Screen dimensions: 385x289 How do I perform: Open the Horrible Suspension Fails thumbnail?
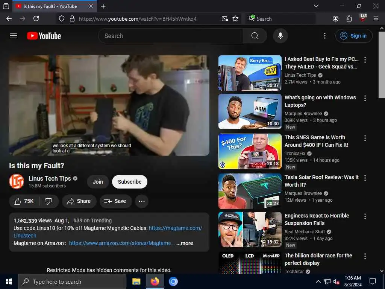click(250, 230)
